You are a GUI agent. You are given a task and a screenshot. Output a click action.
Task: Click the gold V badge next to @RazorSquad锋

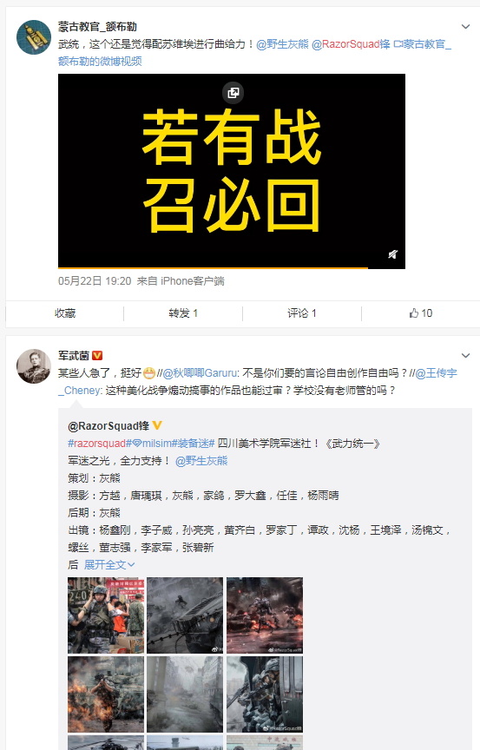point(157,425)
